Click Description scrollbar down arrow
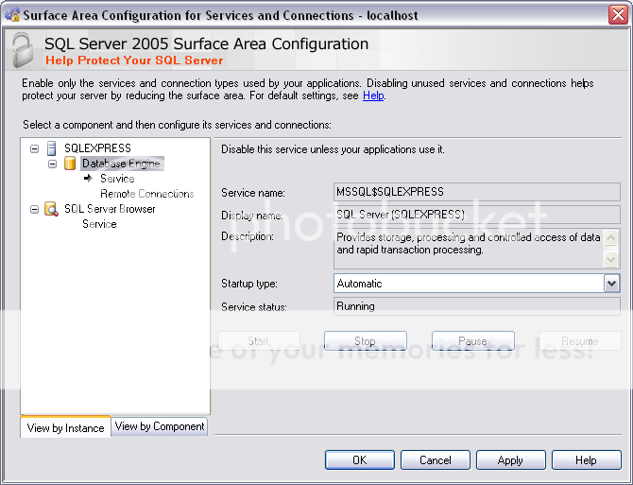 (610, 259)
